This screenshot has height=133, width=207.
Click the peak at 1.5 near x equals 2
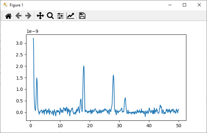tap(37, 78)
